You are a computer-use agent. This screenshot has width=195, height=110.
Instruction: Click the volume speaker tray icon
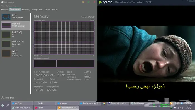(182, 108)
